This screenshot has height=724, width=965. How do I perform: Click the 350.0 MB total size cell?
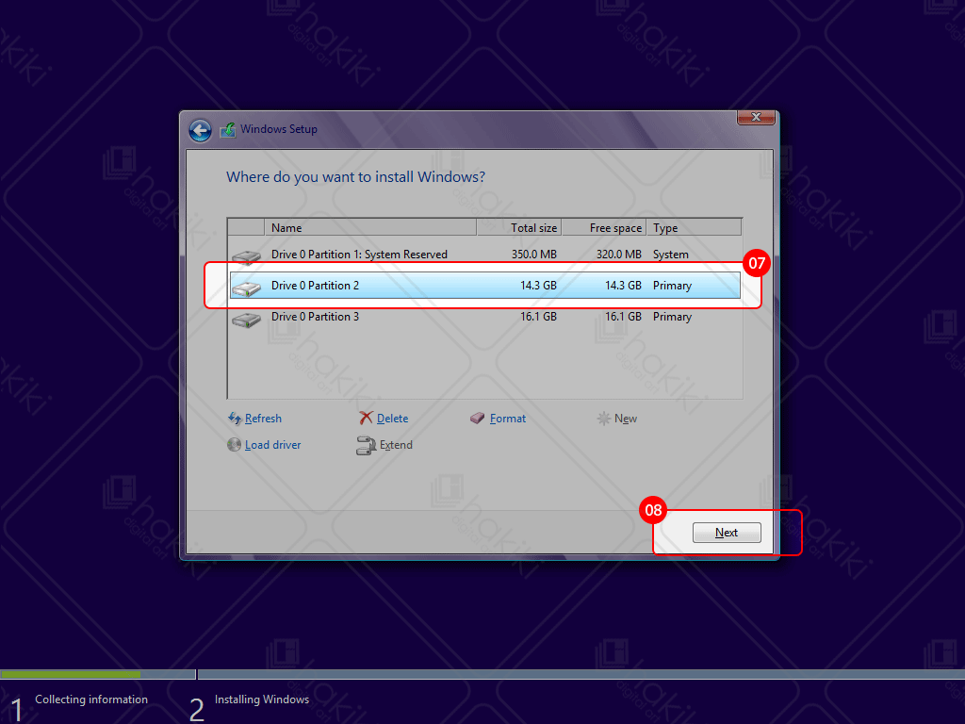pos(533,255)
